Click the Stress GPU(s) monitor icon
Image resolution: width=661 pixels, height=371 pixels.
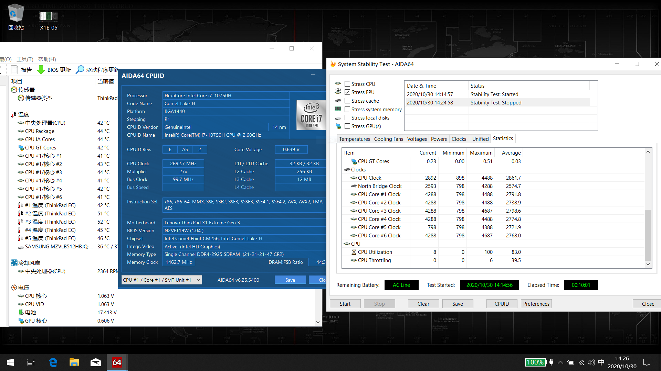pyautogui.click(x=338, y=126)
